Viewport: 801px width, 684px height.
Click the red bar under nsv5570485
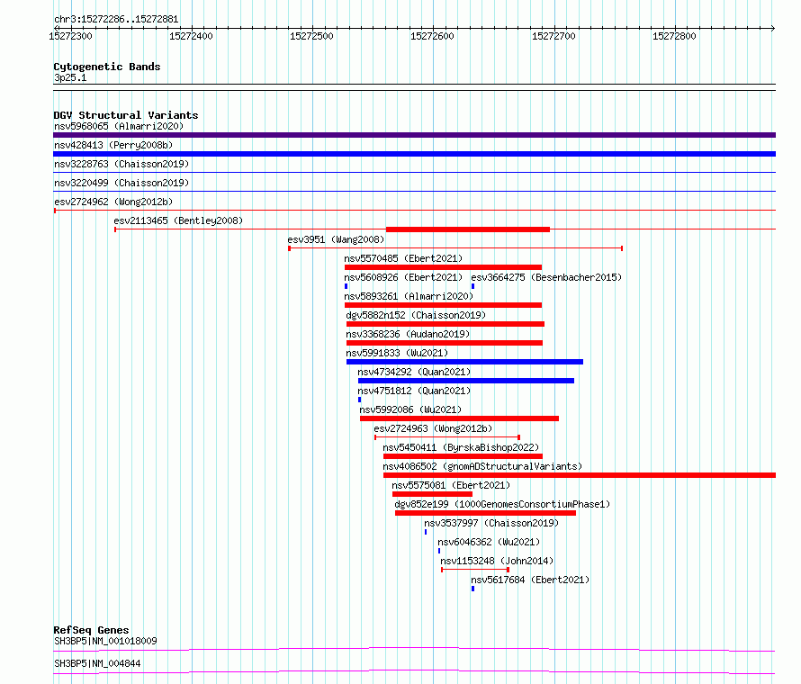[443, 267]
